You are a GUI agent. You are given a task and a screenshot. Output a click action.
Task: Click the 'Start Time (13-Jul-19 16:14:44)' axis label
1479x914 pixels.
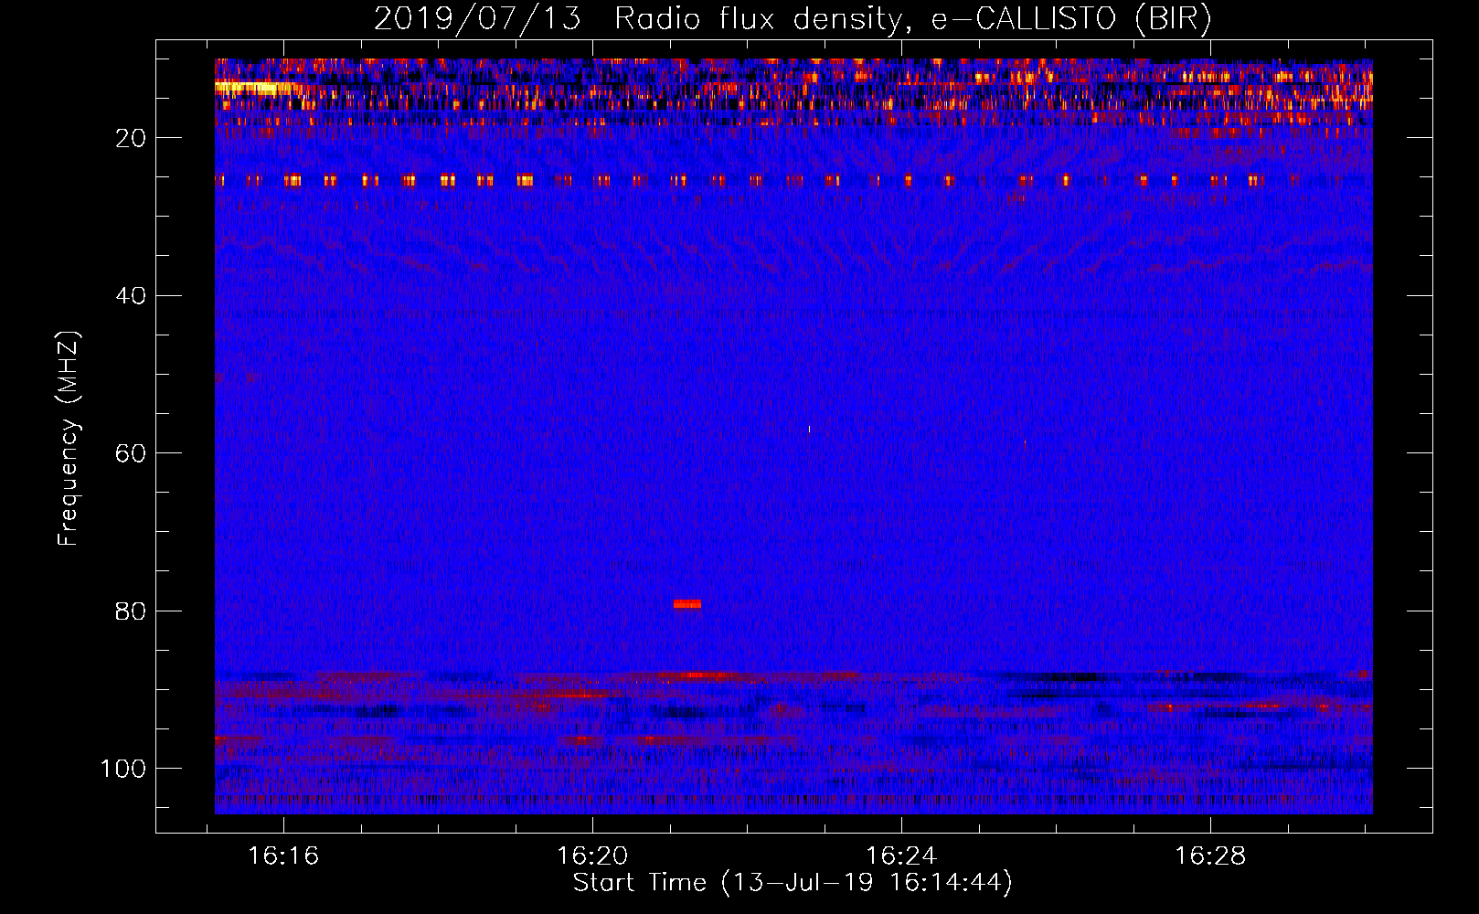[x=793, y=883]
